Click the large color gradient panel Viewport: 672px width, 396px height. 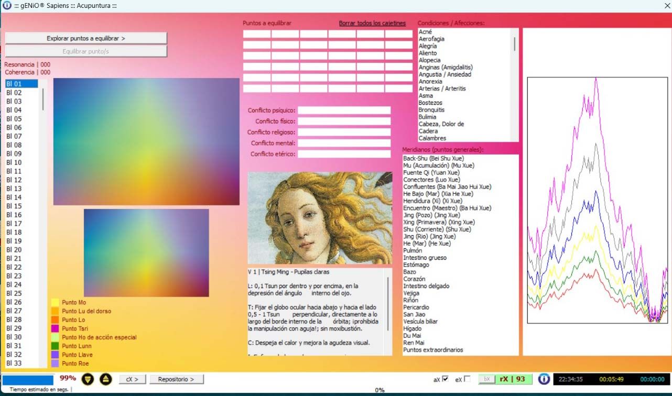coord(146,141)
